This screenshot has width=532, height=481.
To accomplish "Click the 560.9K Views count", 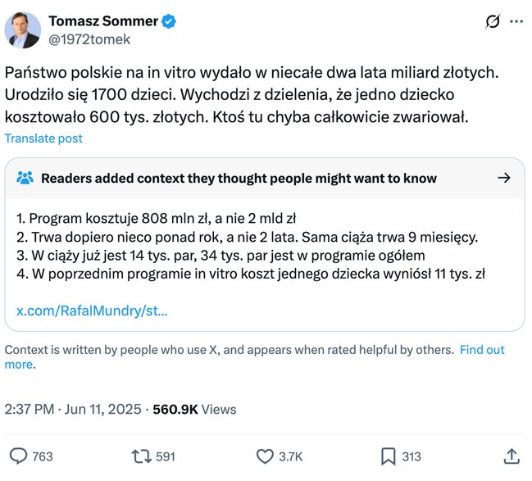I will coord(194,409).
